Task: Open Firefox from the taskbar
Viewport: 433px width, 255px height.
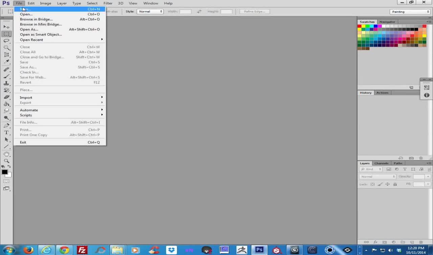Action: (28, 250)
